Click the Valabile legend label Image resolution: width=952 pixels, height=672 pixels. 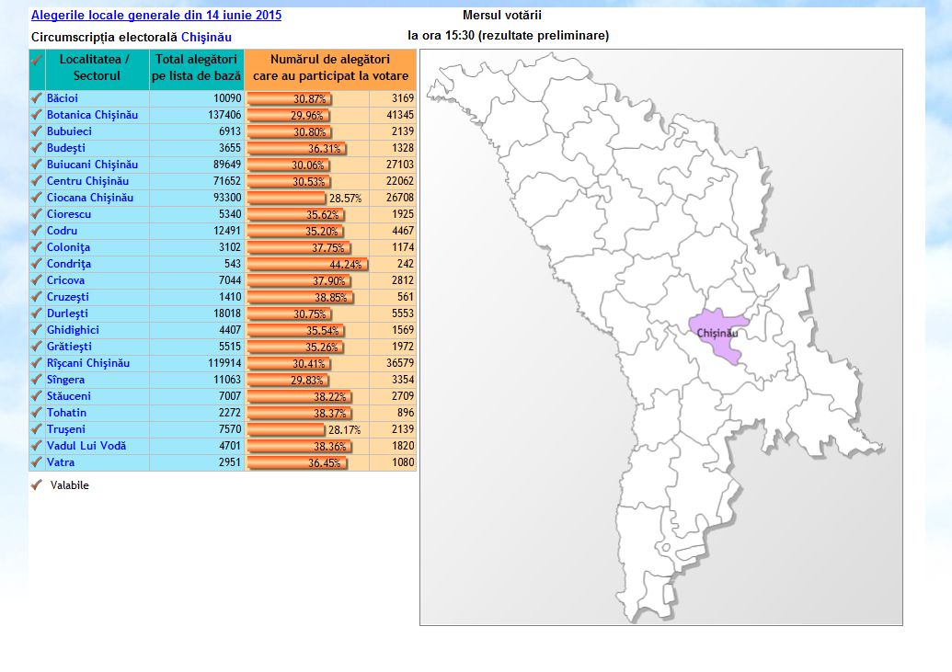pyautogui.click(x=70, y=485)
